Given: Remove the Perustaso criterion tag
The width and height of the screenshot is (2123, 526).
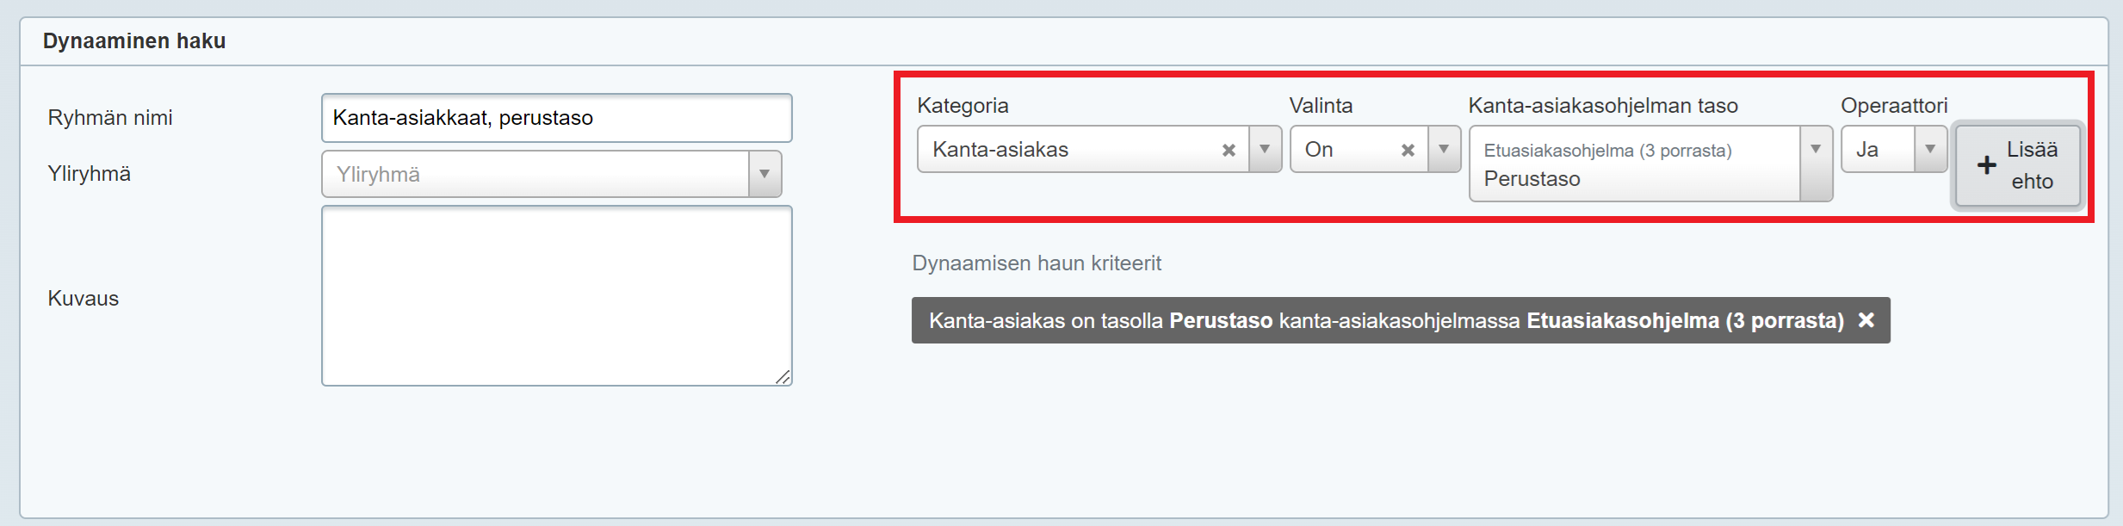Looking at the screenshot, I should (1866, 320).
